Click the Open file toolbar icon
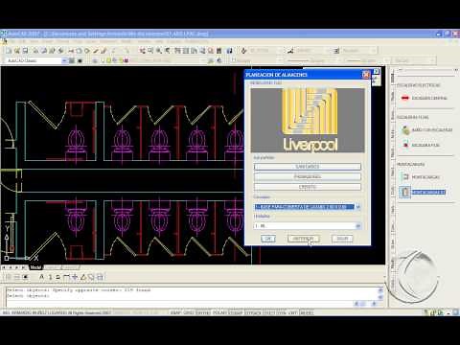The width and height of the screenshot is (460, 345). point(17,51)
